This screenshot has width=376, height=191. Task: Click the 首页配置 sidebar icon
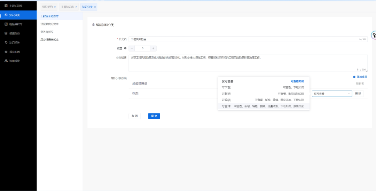6,51
